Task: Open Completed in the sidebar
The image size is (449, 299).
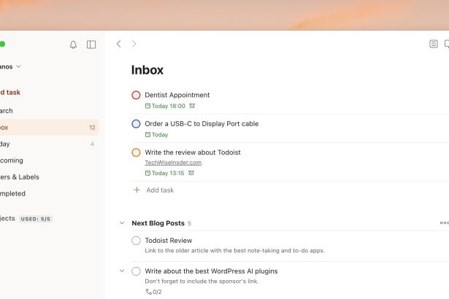Action: 49,194
